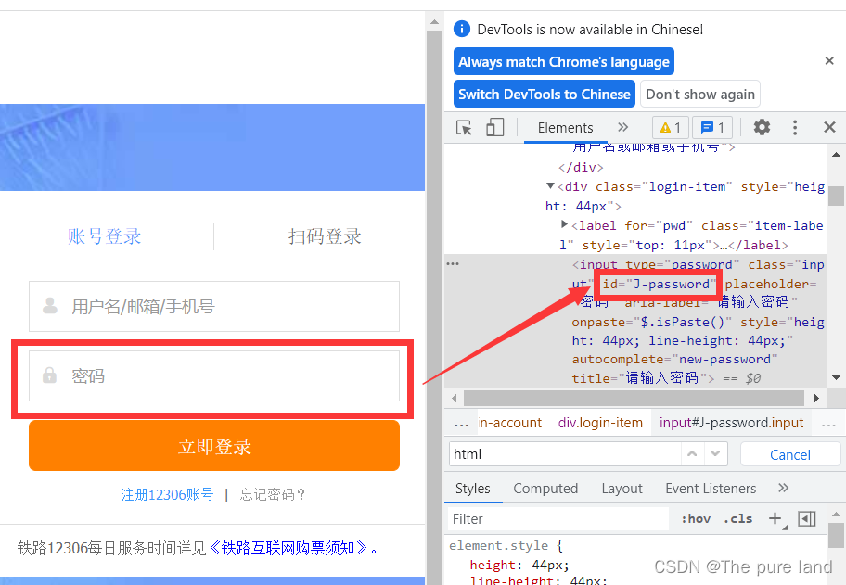
Task: Toggle the computed styles sidebar icon
Action: click(807, 518)
